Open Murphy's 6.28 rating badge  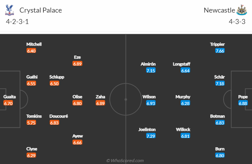pos(185,103)
